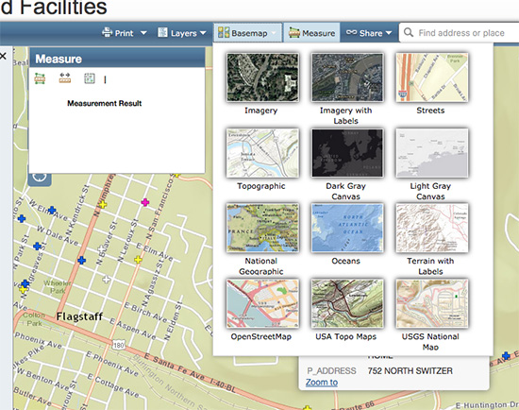
Task: Select the area measurement tool icon
Action: [40, 78]
